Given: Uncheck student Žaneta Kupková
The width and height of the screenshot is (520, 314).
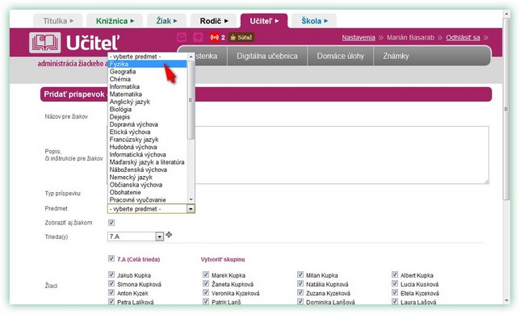Looking at the screenshot, I should 206,283.
